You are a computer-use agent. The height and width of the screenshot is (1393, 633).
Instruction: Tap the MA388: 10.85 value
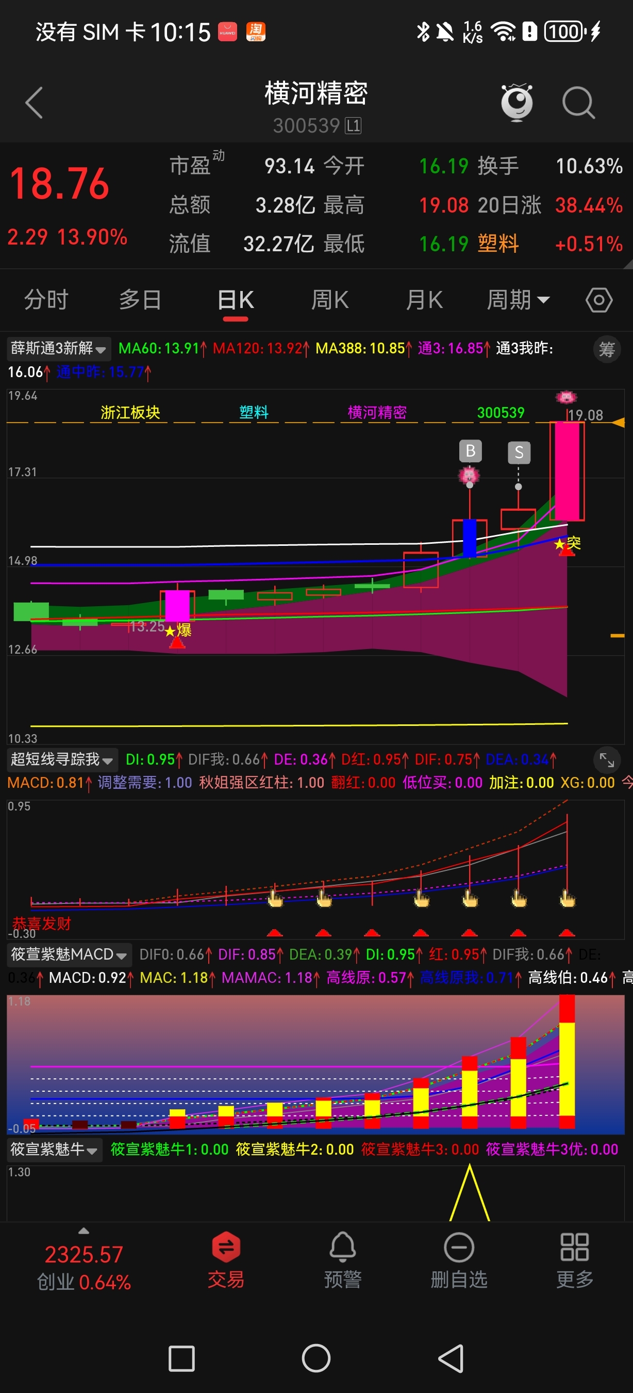click(364, 348)
